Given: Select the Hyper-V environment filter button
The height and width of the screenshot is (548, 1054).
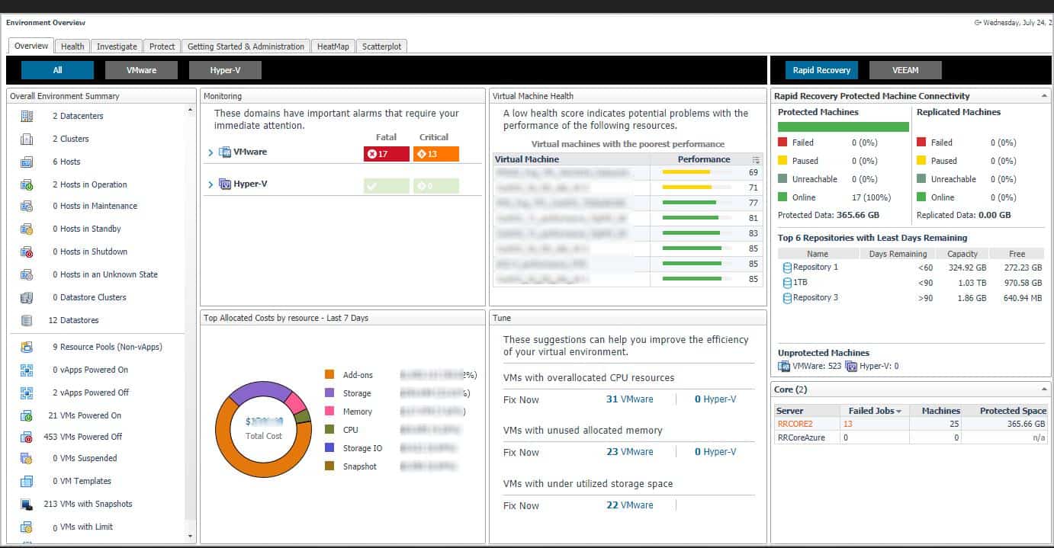Looking at the screenshot, I should click(225, 70).
